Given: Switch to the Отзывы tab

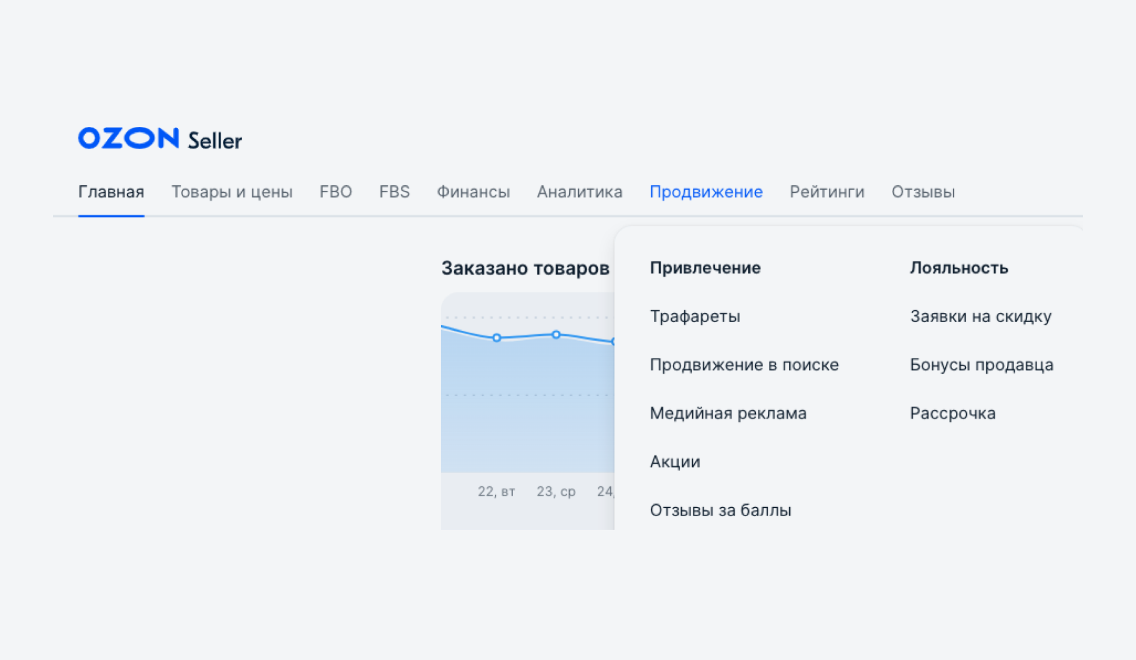Looking at the screenshot, I should click(x=923, y=192).
